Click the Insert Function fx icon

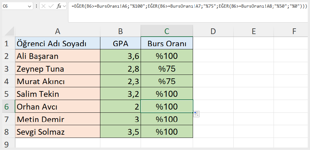pyautogui.click(x=59, y=6)
